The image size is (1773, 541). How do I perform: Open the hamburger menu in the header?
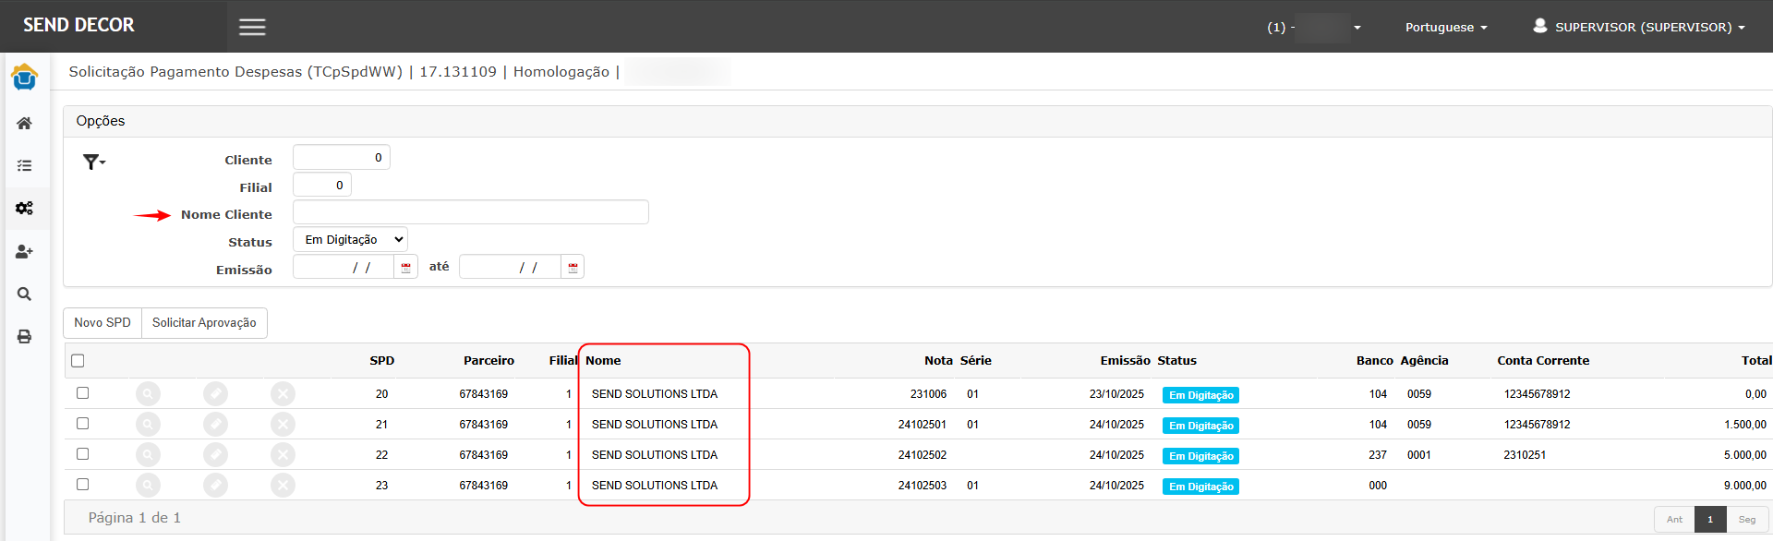(x=252, y=27)
